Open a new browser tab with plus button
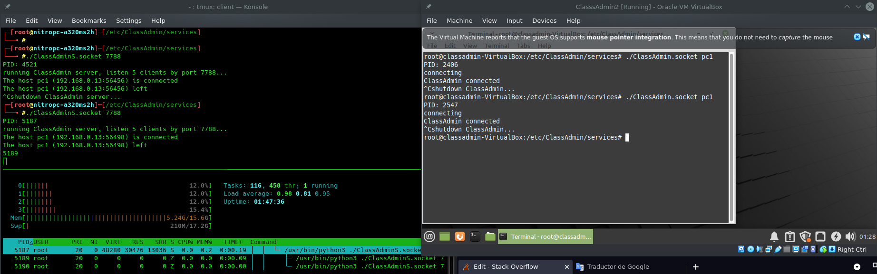This screenshot has width=877, height=274. (x=696, y=267)
